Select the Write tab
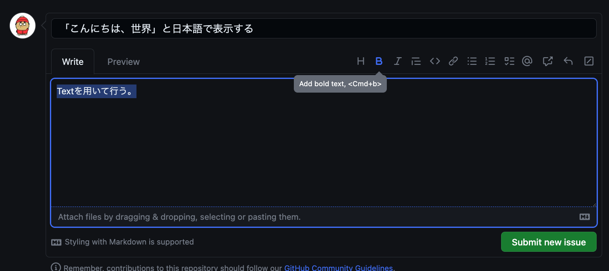The width and height of the screenshot is (609, 271). click(x=72, y=61)
